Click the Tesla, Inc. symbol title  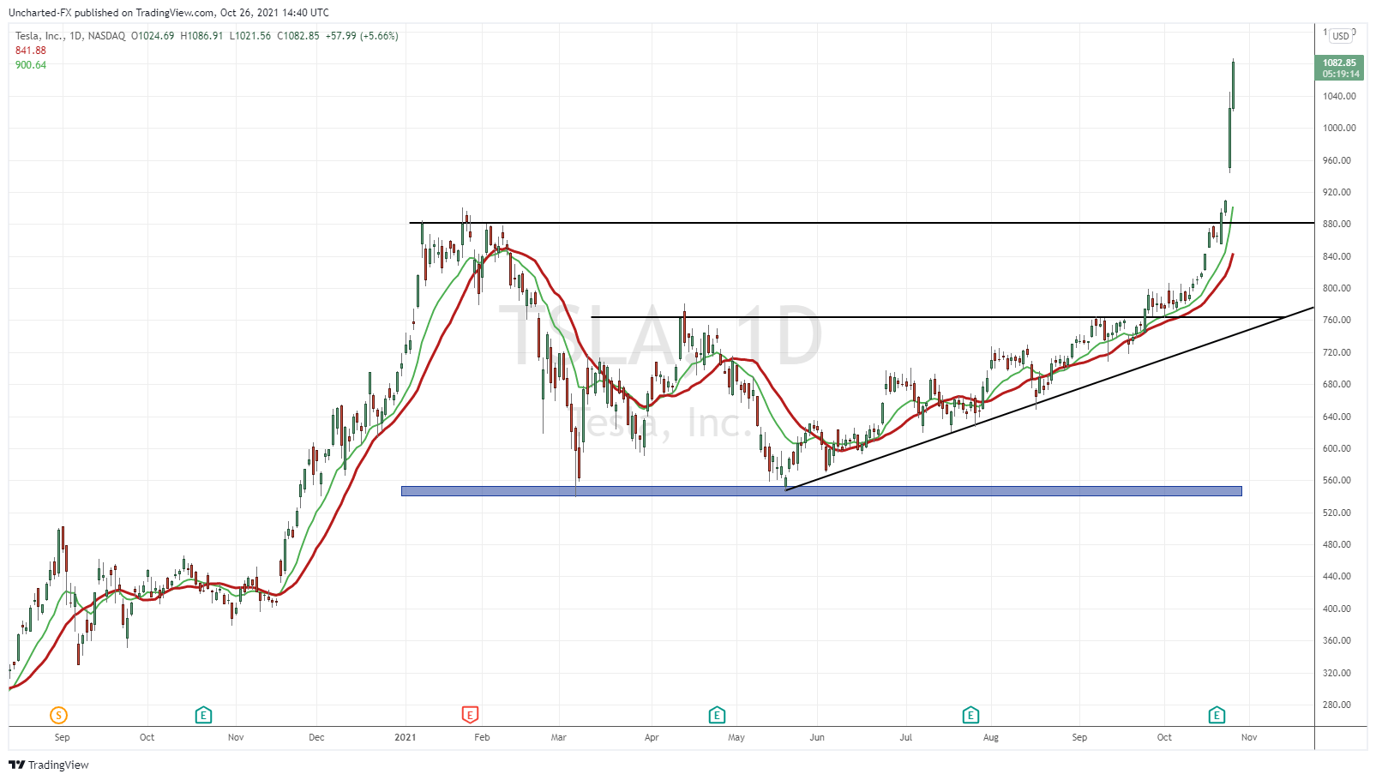point(40,36)
